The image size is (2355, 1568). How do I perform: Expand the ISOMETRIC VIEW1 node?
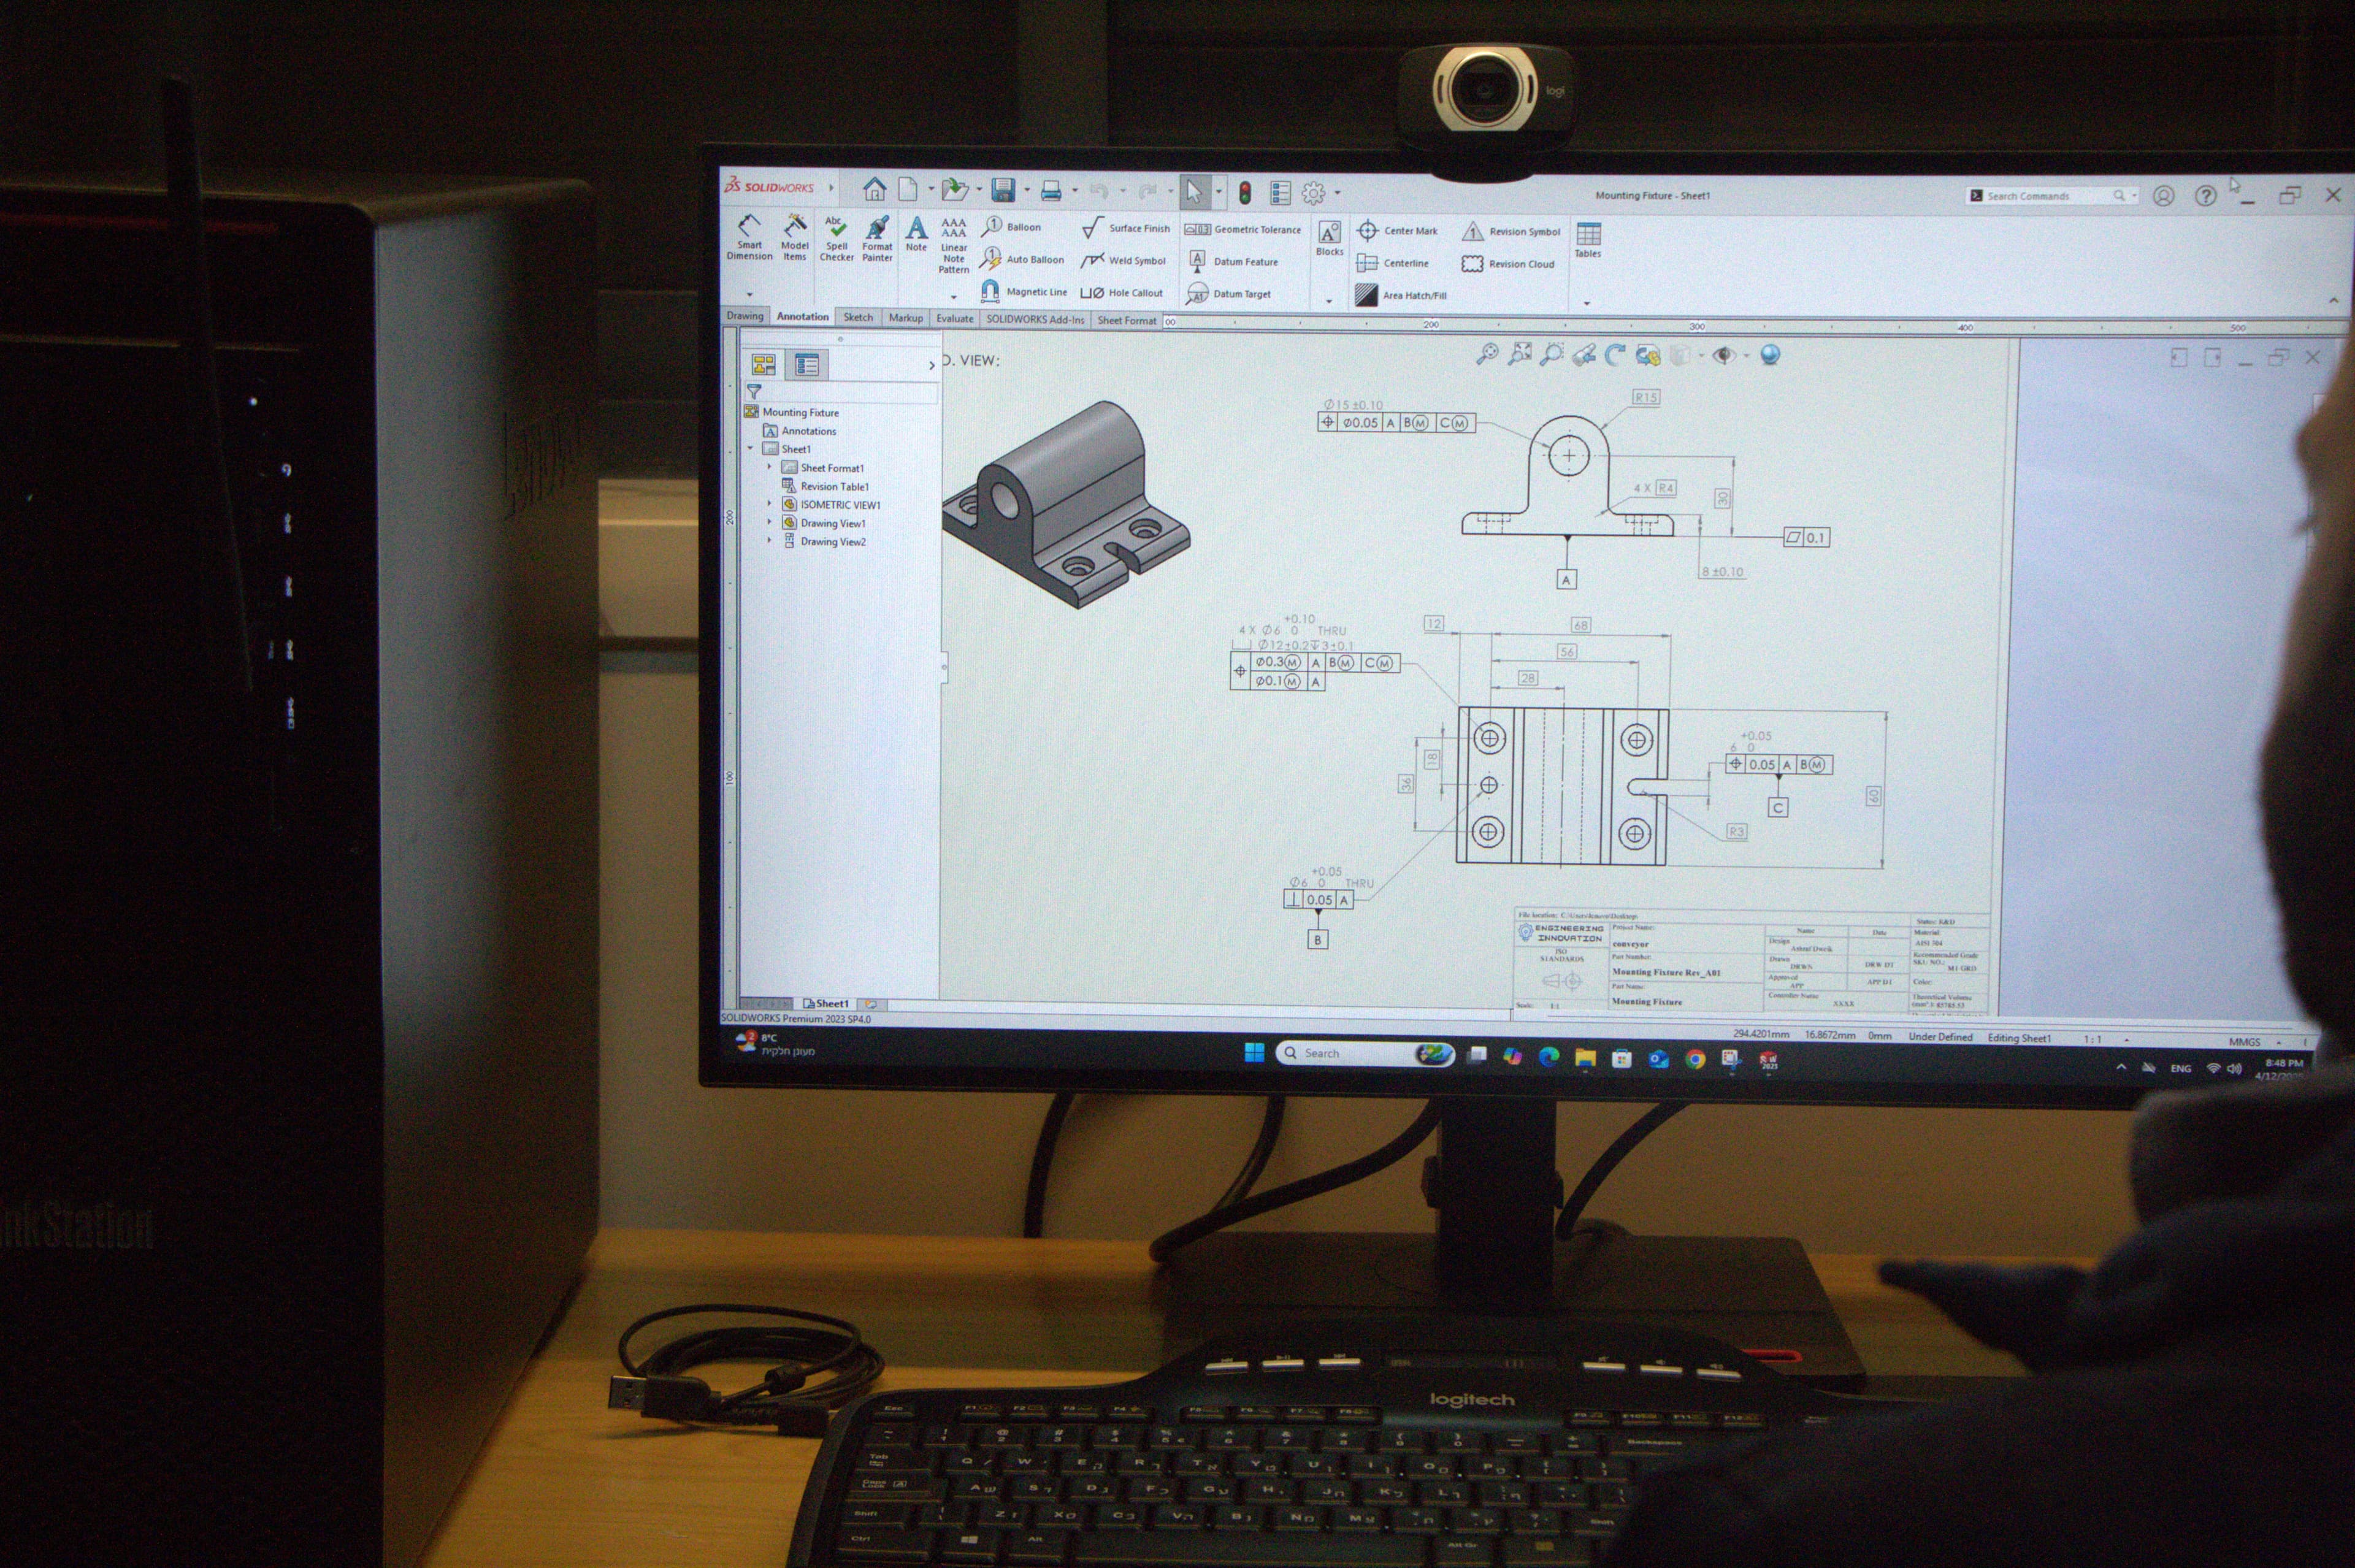coord(770,504)
